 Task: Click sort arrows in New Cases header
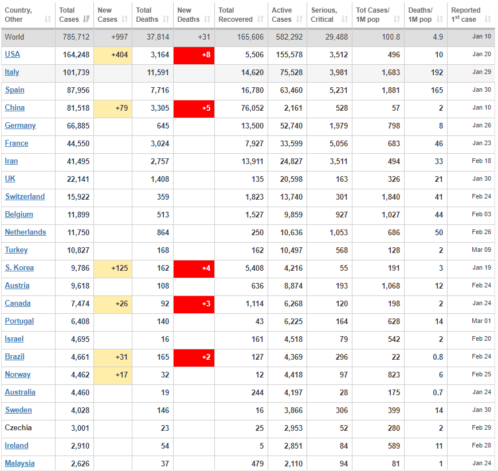point(125,20)
